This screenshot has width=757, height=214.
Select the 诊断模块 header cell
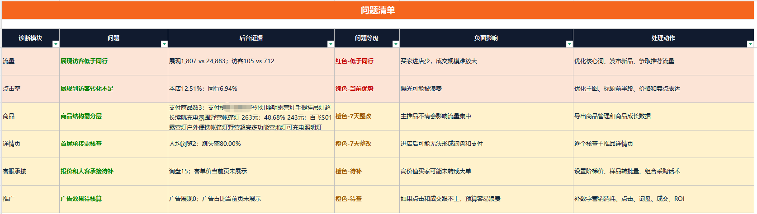tap(30, 38)
